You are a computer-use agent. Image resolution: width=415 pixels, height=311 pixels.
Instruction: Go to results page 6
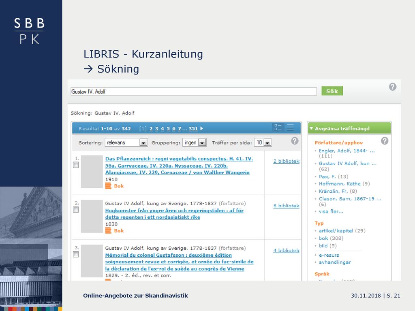[174, 129]
